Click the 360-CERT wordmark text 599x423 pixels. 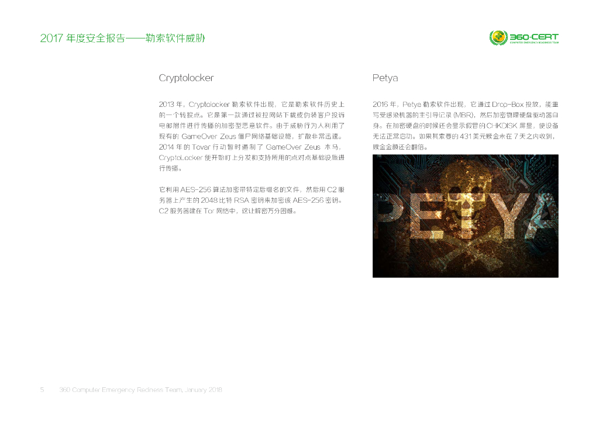[x=534, y=37]
